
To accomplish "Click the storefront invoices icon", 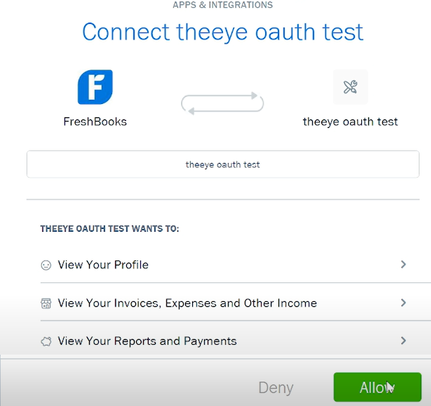I will (46, 303).
